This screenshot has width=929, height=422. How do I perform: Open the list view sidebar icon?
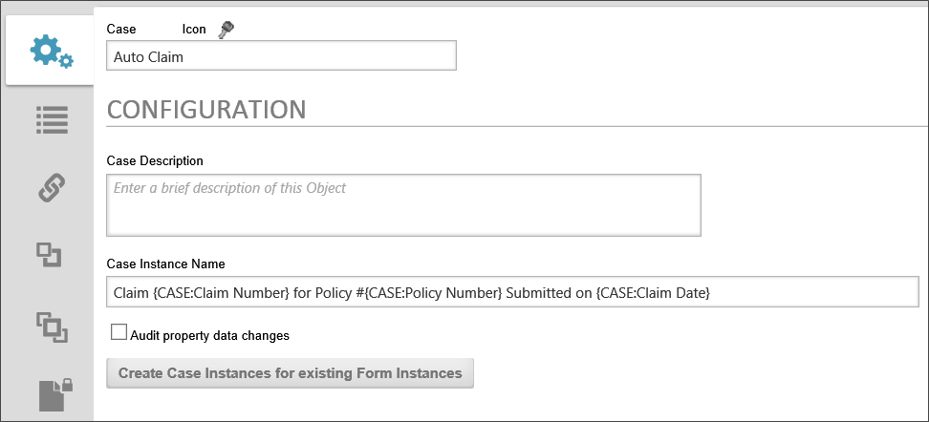51,118
